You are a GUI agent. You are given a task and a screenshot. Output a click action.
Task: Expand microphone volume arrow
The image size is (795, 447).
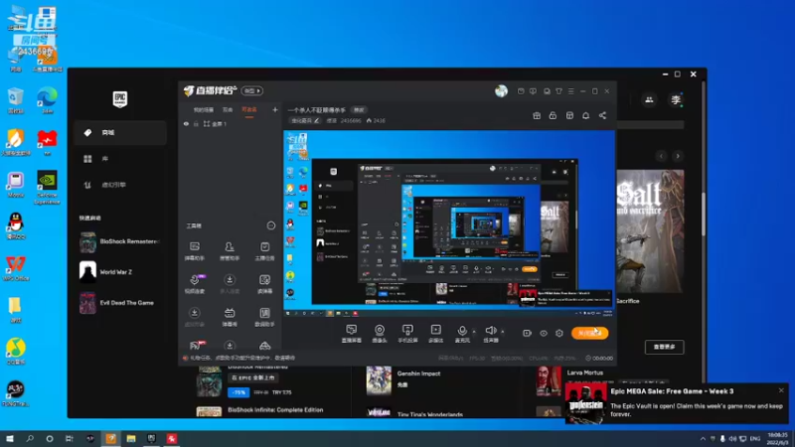click(x=474, y=332)
